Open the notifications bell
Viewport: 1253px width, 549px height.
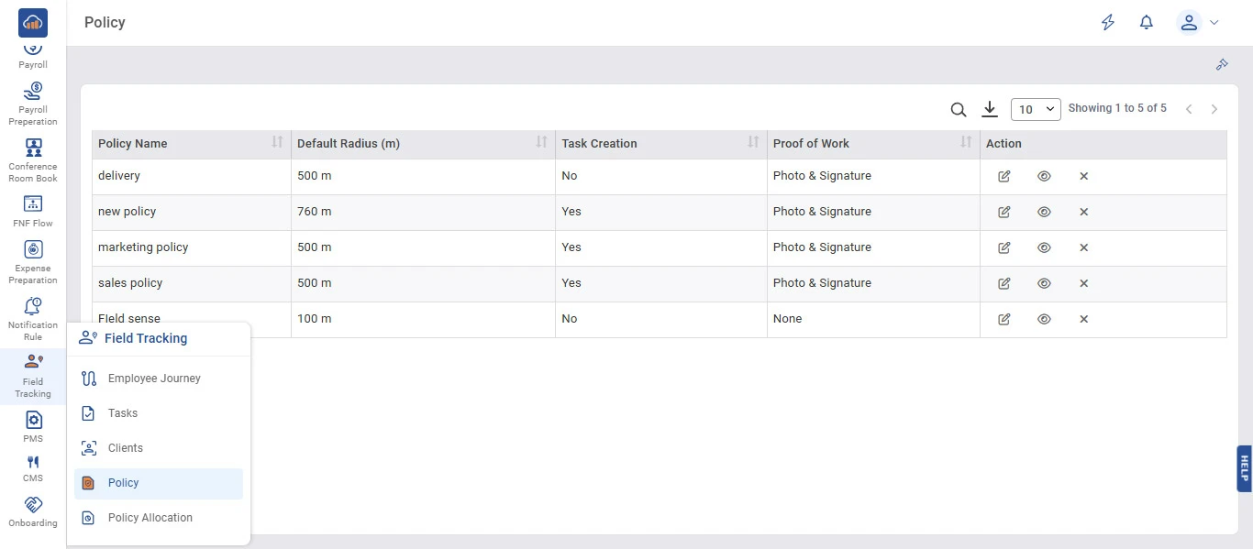pyautogui.click(x=1146, y=23)
